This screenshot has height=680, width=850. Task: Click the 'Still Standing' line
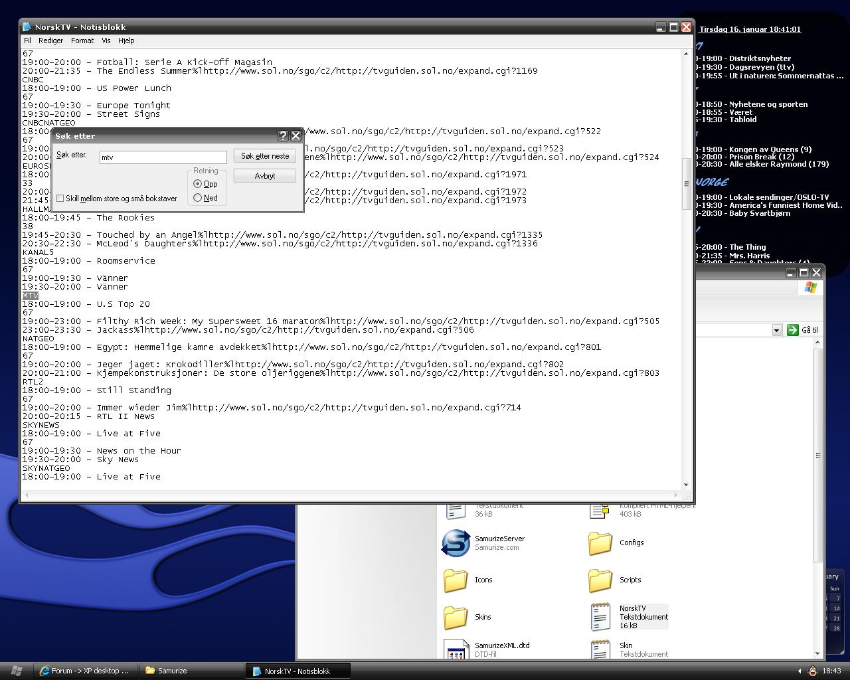pos(97,390)
